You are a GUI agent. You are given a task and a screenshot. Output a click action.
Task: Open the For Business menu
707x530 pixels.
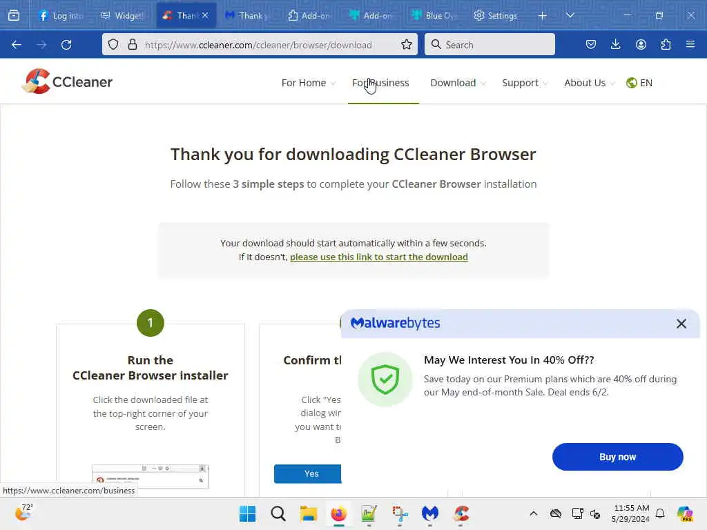(380, 83)
